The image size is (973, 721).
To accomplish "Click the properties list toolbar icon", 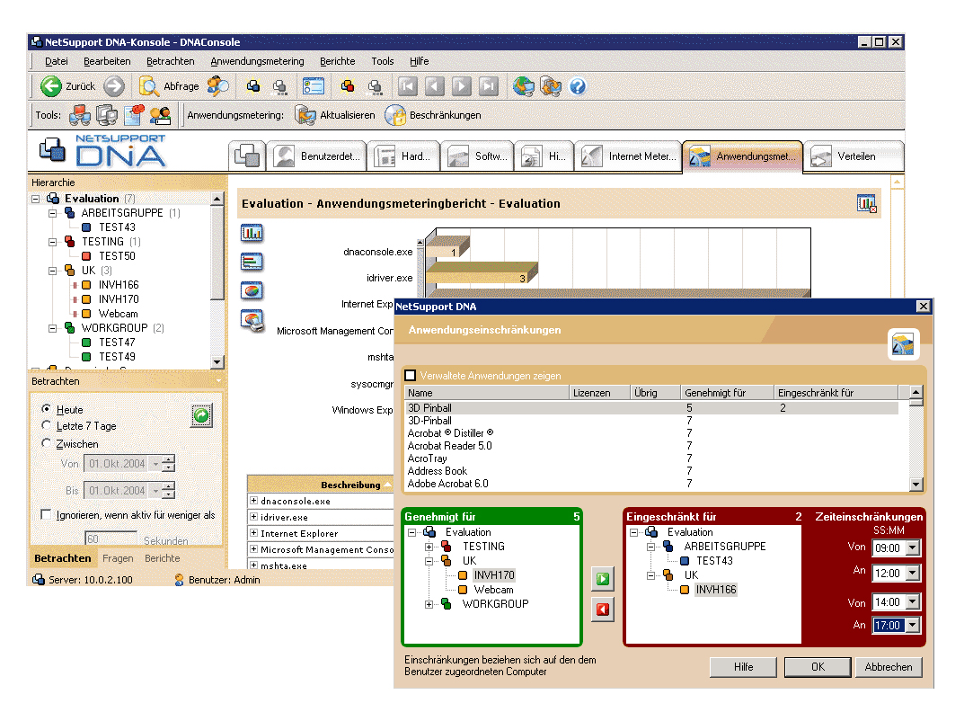I will (314, 86).
